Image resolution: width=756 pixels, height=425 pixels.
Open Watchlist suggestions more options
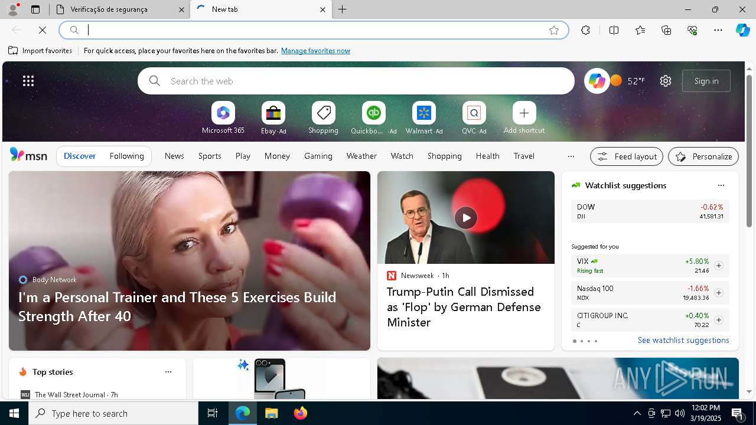tap(721, 185)
